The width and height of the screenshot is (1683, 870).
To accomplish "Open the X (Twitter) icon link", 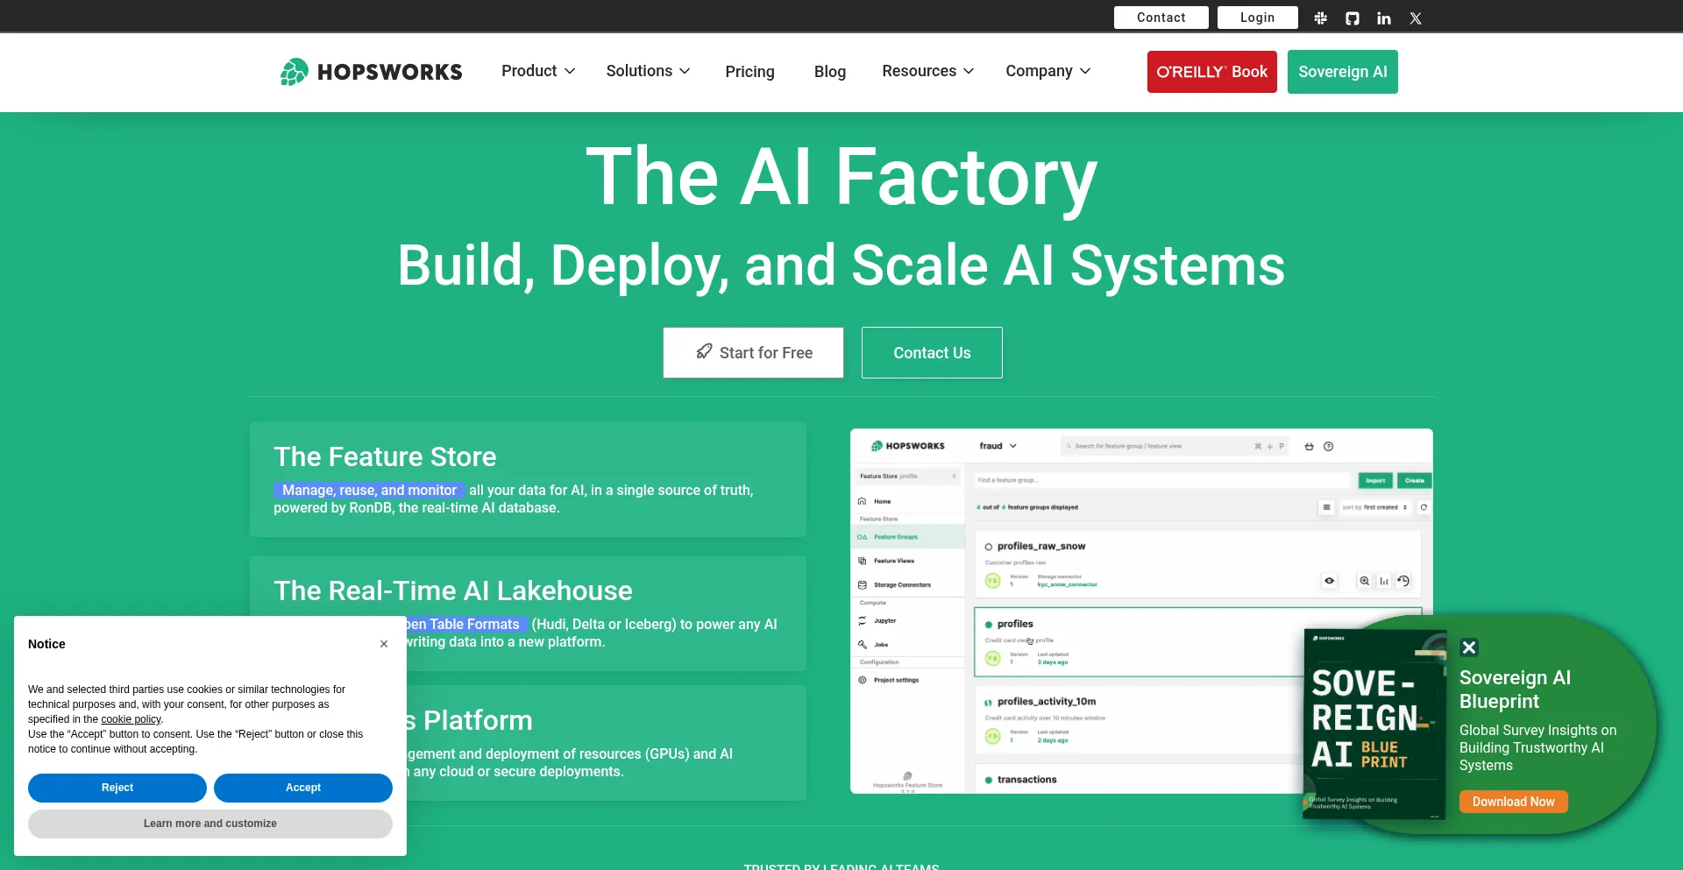I will click(x=1416, y=18).
